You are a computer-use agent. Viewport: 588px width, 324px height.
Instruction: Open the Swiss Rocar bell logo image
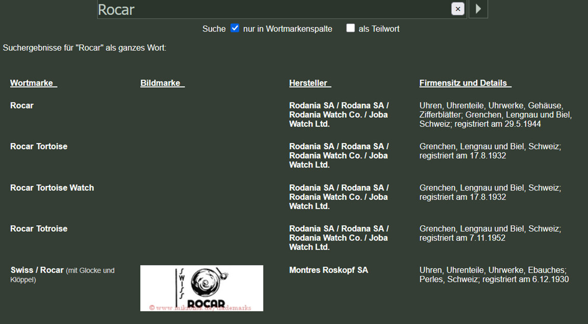[x=202, y=288]
